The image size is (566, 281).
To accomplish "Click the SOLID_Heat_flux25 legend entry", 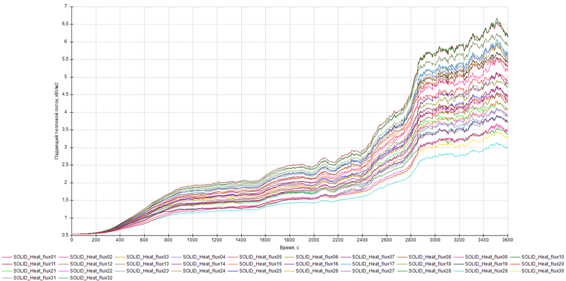I will (260, 271).
